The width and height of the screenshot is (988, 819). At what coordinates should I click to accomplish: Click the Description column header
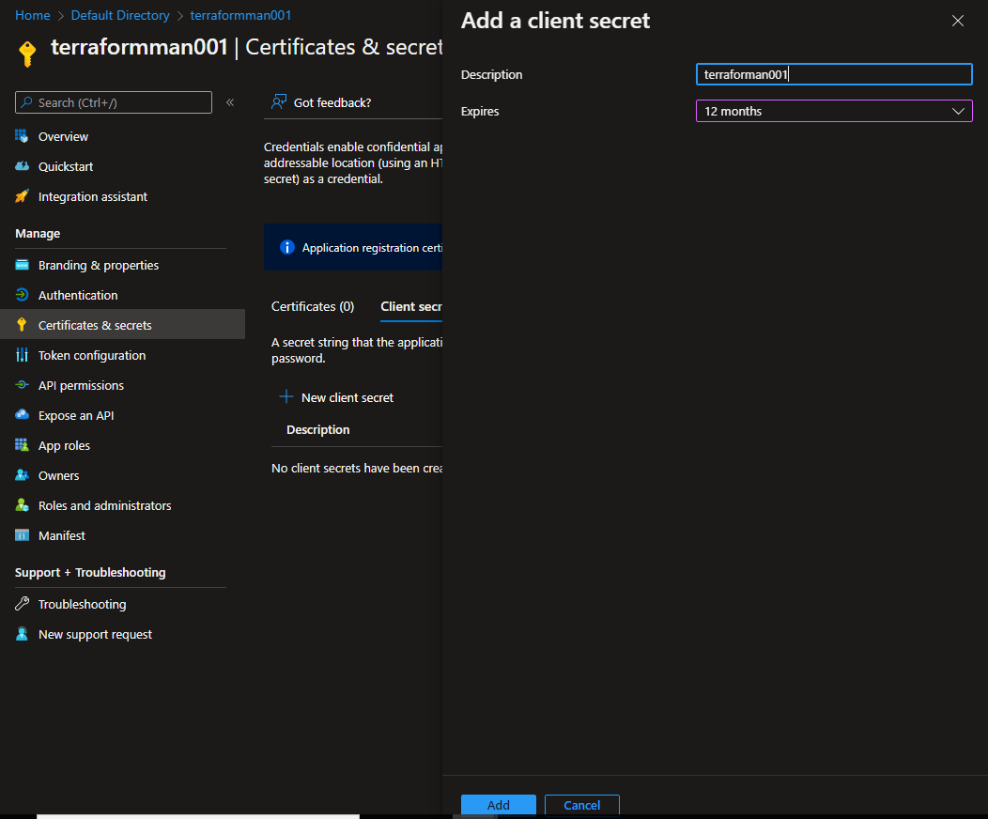point(318,429)
